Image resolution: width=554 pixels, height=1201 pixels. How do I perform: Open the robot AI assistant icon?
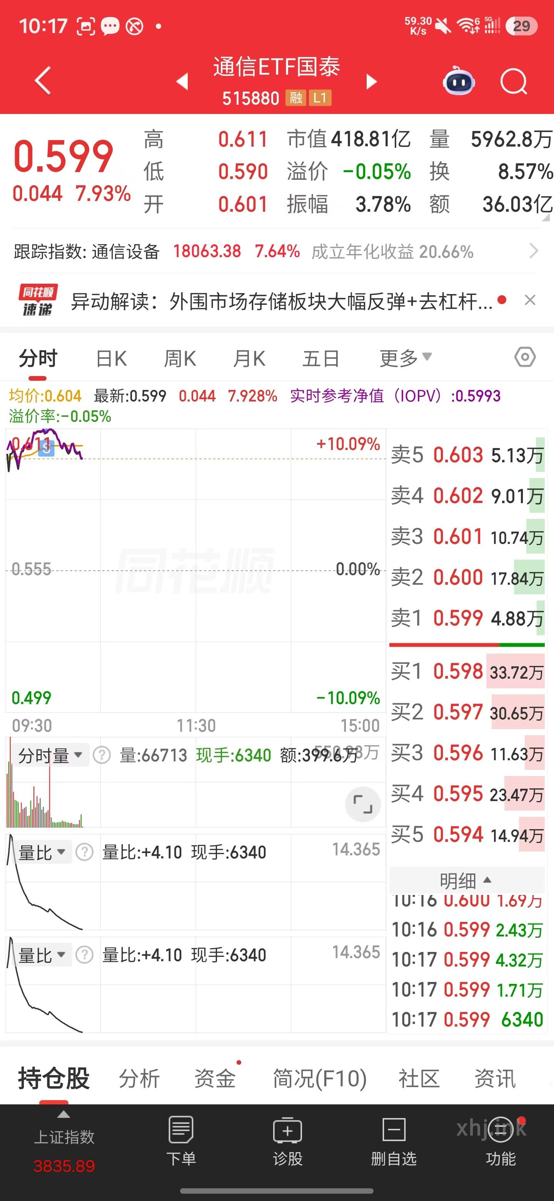(459, 82)
